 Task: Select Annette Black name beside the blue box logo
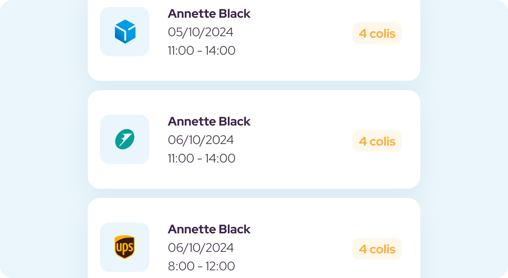pos(209,14)
